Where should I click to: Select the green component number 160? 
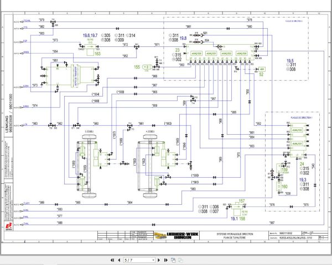[x=284, y=187]
